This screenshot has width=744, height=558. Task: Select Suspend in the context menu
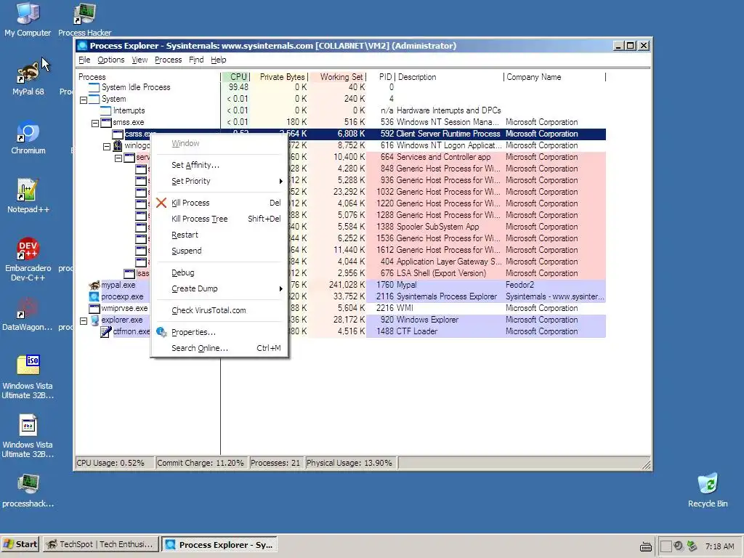pos(219,251)
